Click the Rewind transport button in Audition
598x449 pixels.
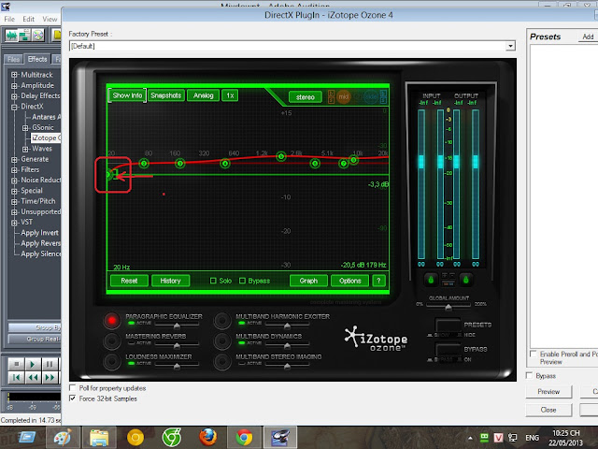[x=33, y=378]
